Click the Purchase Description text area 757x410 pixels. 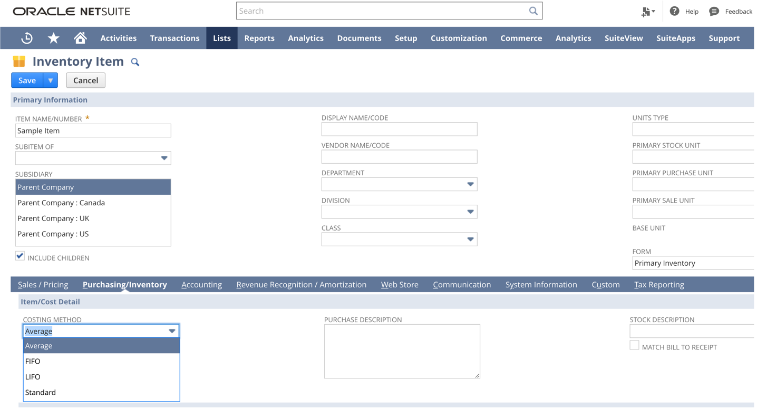pyautogui.click(x=402, y=351)
